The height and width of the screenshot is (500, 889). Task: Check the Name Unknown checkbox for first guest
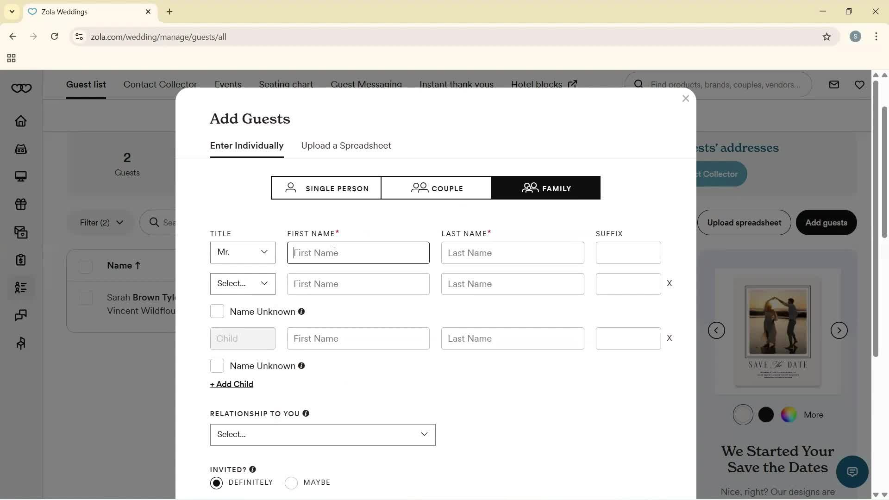217,311
